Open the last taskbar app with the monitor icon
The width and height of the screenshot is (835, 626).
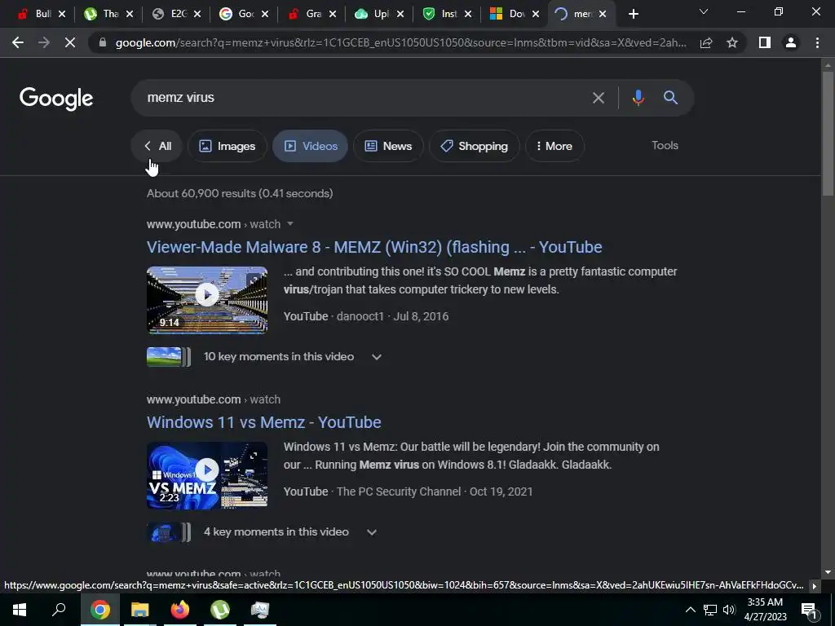coord(260,610)
